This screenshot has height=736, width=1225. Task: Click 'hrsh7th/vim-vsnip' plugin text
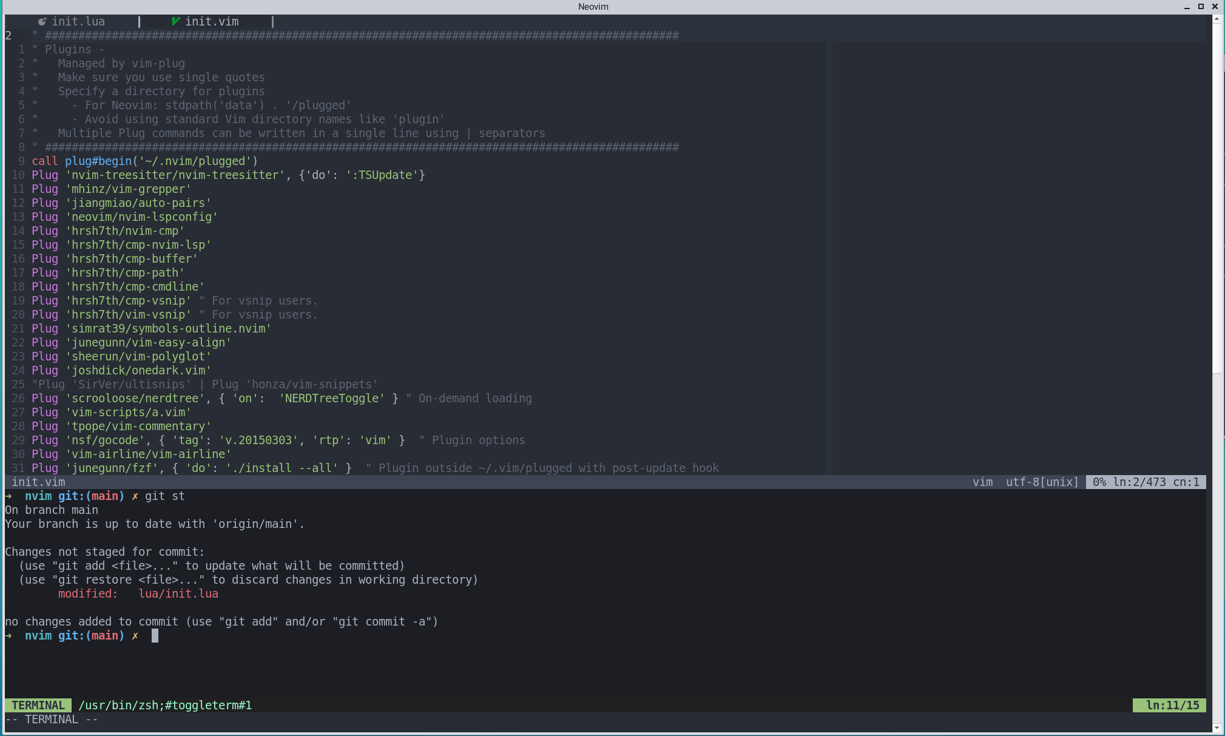[x=128, y=314]
